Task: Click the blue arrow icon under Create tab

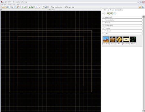Action: point(114,14)
